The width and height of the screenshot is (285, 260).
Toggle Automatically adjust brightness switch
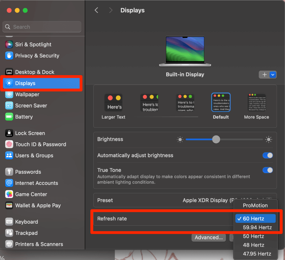pyautogui.click(x=268, y=155)
